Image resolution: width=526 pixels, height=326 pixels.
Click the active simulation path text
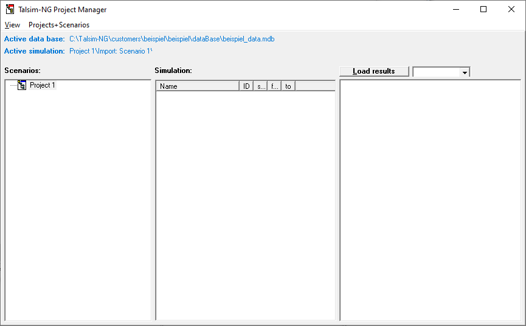(x=110, y=51)
